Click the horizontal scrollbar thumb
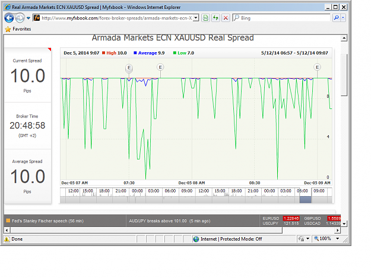 (x=147, y=230)
